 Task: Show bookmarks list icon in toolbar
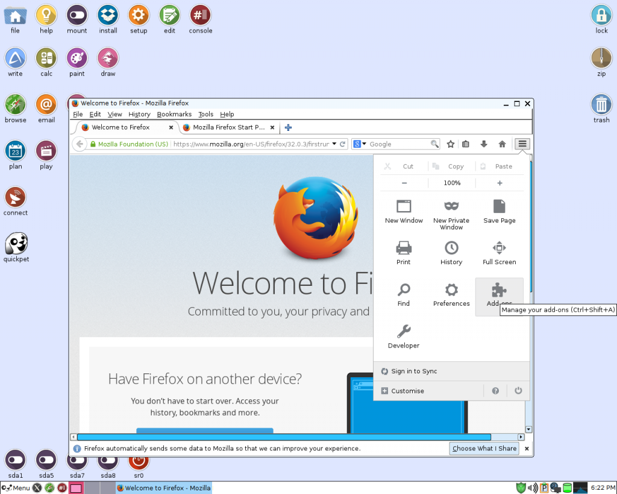click(466, 144)
